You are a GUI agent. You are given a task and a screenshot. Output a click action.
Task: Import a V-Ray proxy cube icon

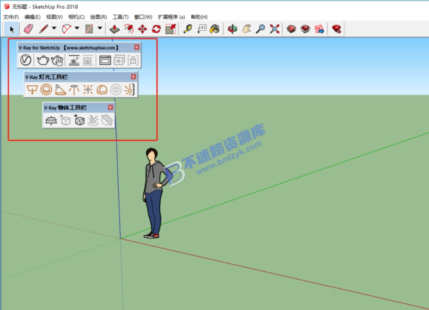(x=79, y=121)
